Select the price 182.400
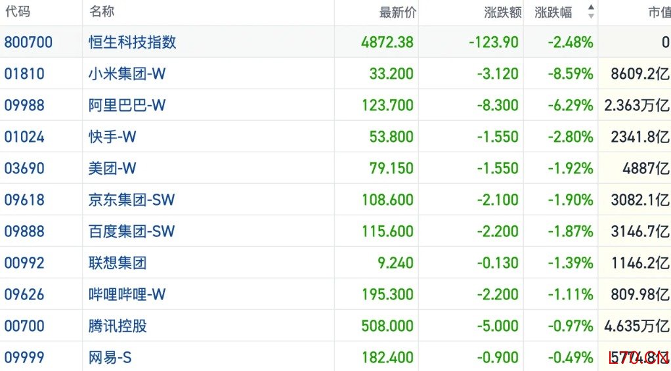The height and width of the screenshot is (371, 671). coord(388,357)
